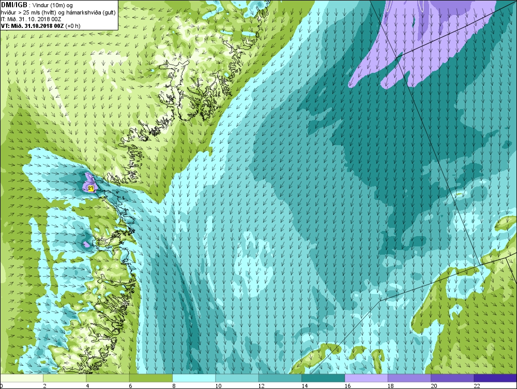Image resolution: width=517 pixels, height=389 pixels.
Task: Click the 6–8 m/s olive green legend color
Action: 150,378
